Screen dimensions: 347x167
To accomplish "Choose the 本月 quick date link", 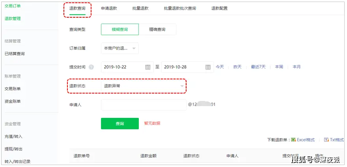I will (x=297, y=67).
